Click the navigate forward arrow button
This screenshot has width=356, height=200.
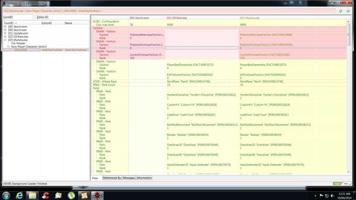tap(347, 11)
